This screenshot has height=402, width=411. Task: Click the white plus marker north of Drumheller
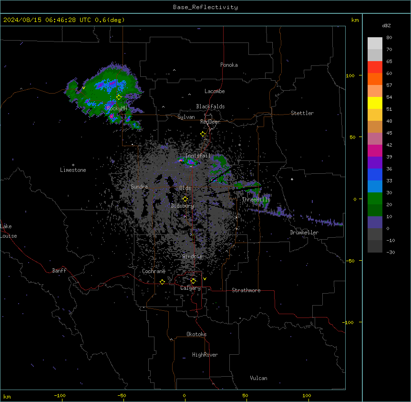[292, 179]
